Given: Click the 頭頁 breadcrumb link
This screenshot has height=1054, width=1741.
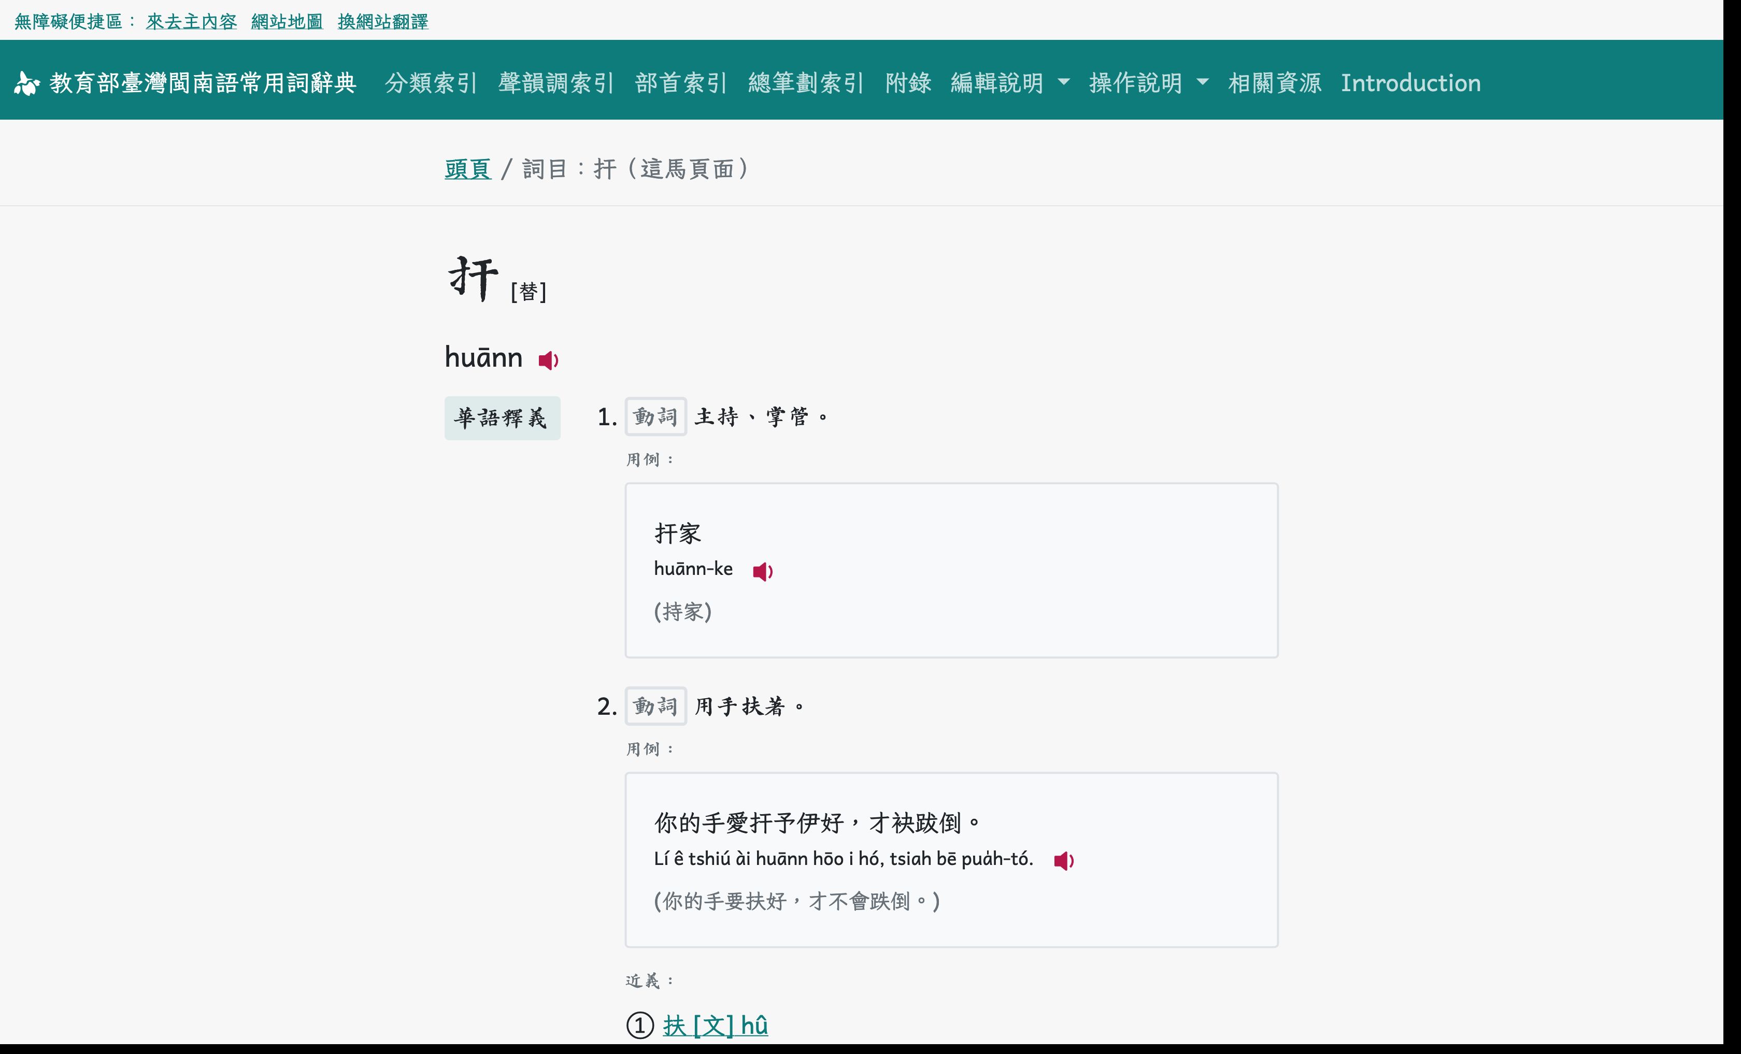Looking at the screenshot, I should pos(467,169).
